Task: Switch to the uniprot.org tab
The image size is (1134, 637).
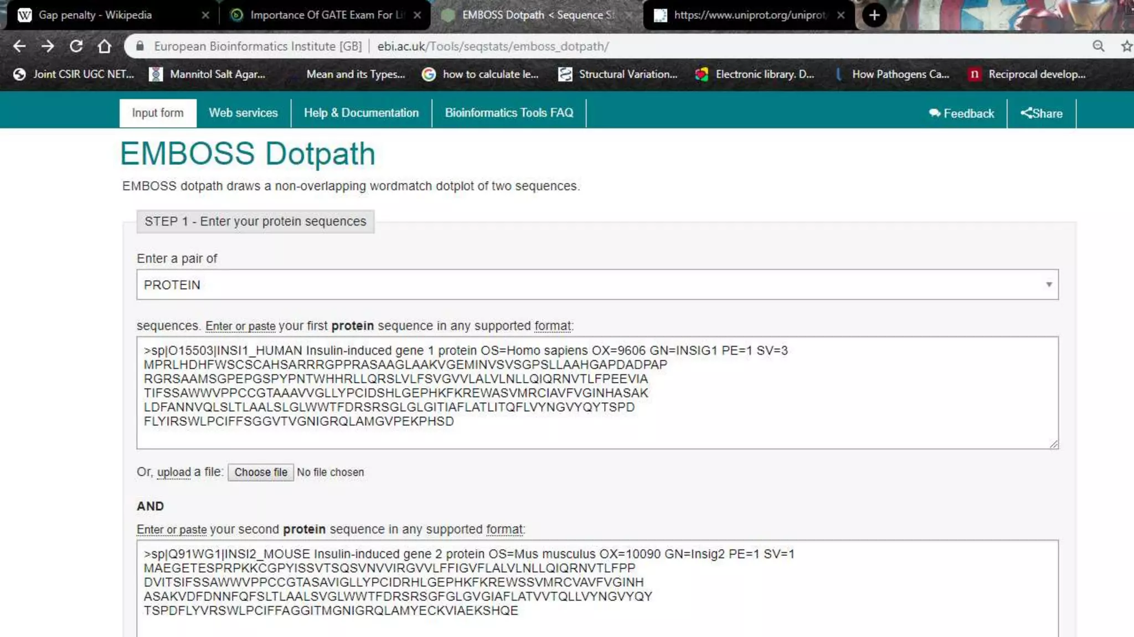Action: pos(749,15)
